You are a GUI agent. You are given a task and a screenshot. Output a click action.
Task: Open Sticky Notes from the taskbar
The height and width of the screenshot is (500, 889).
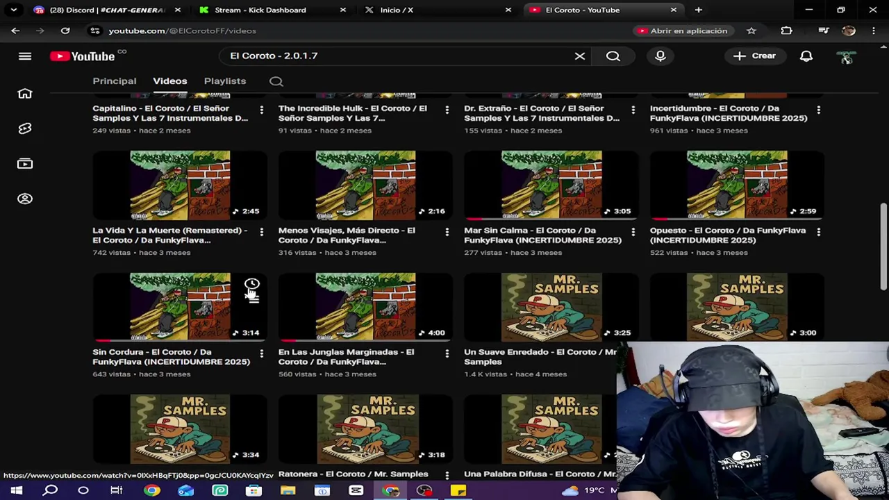pyautogui.click(x=458, y=491)
